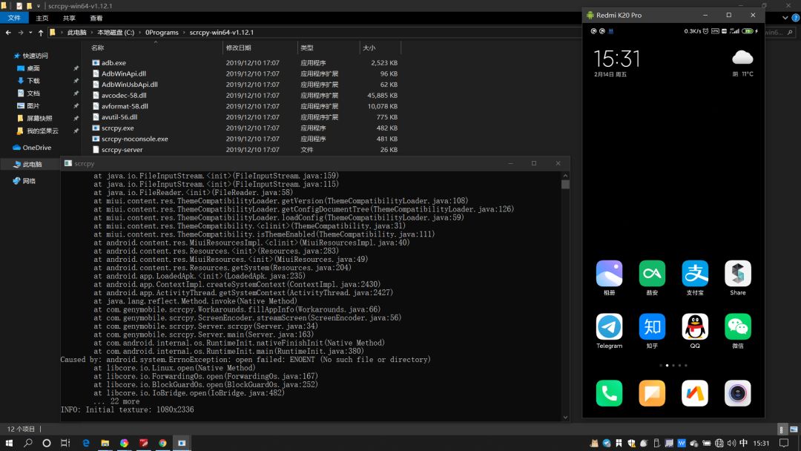This screenshot has height=451, width=801.
Task: Select 快速访问 in navigation pane
Action: (x=36, y=56)
